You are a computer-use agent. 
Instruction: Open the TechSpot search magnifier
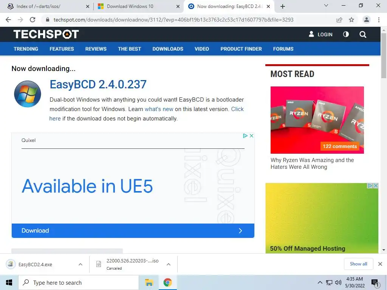coord(363,34)
